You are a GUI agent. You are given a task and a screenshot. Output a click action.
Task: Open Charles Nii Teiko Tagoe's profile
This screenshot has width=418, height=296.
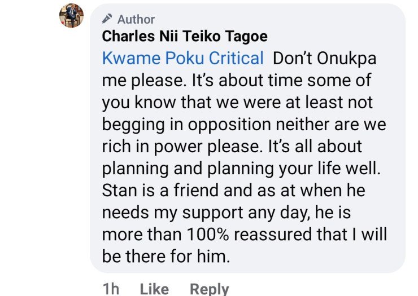tap(185, 37)
